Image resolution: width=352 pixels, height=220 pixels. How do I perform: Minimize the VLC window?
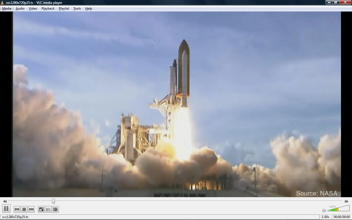pyautogui.click(x=329, y=2)
